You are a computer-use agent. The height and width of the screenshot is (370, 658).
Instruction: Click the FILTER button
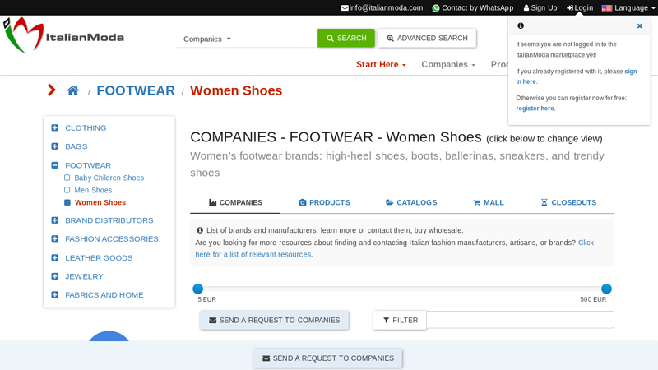point(400,320)
